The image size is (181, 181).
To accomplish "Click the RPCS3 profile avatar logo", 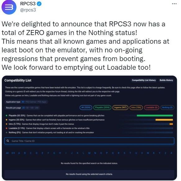I will tap(9, 7).
